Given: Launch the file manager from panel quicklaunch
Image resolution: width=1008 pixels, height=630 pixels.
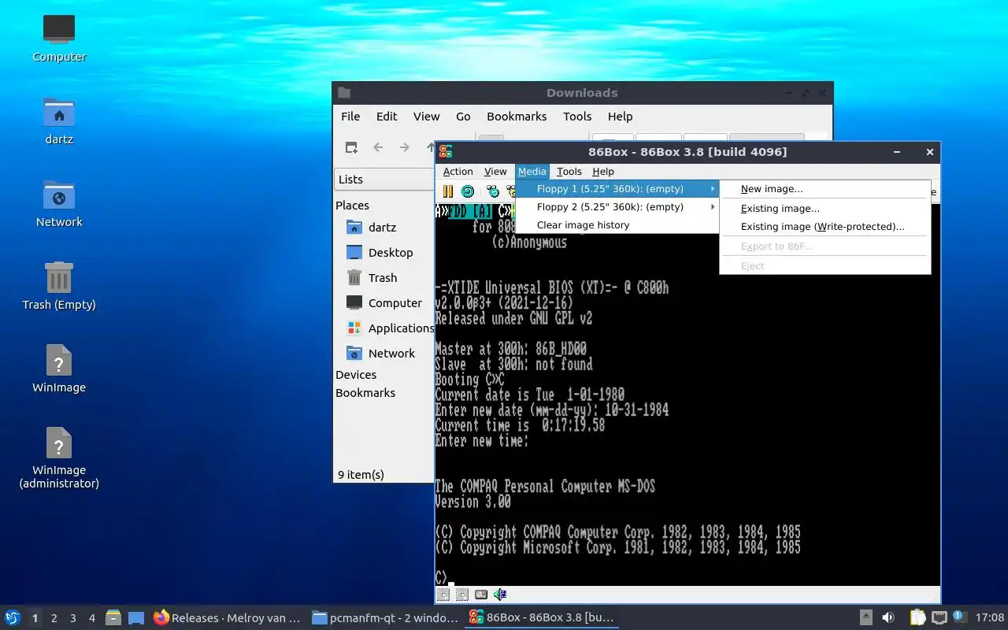Looking at the screenshot, I should pos(113,617).
